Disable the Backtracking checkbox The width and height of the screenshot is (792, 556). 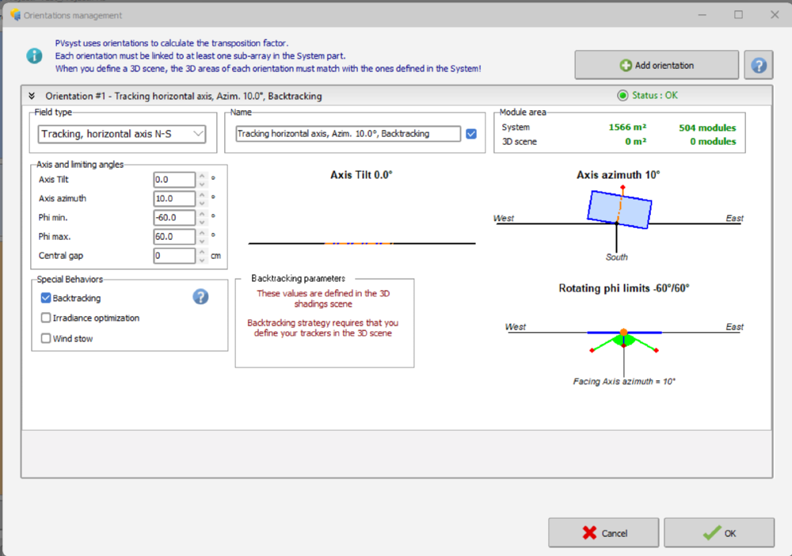[x=46, y=299]
